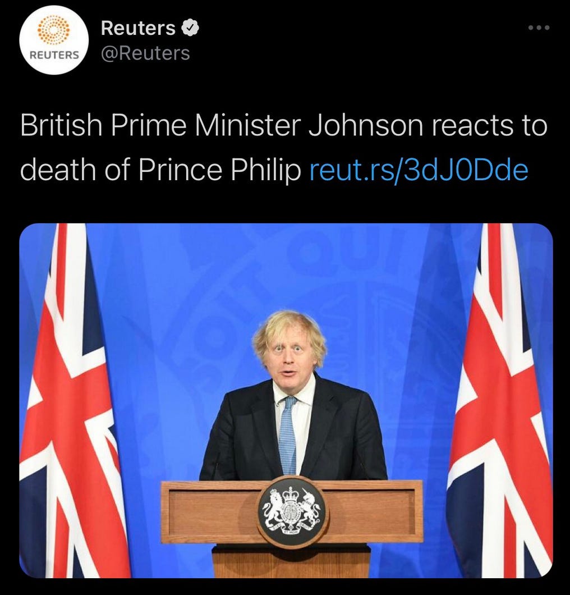This screenshot has height=595, width=570.
Task: Open the tweet's attached photo
Action: 286,400
